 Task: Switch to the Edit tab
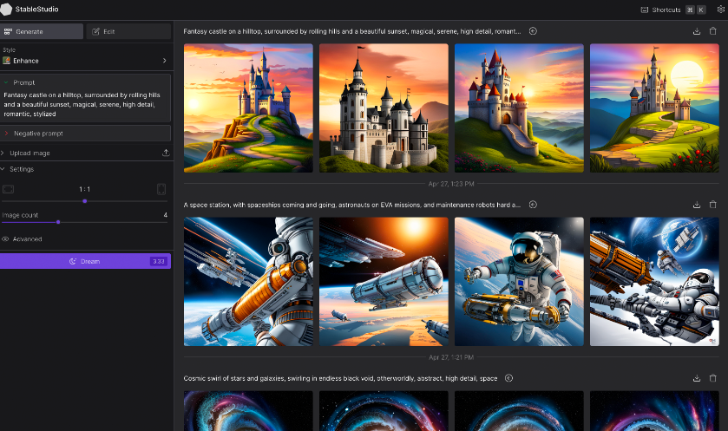click(128, 31)
